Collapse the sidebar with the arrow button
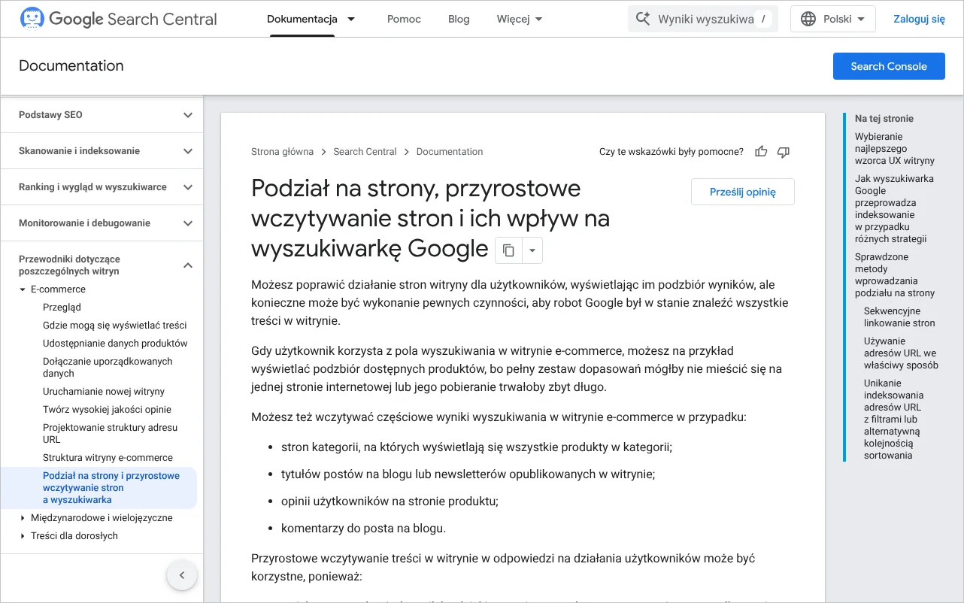 click(x=181, y=576)
